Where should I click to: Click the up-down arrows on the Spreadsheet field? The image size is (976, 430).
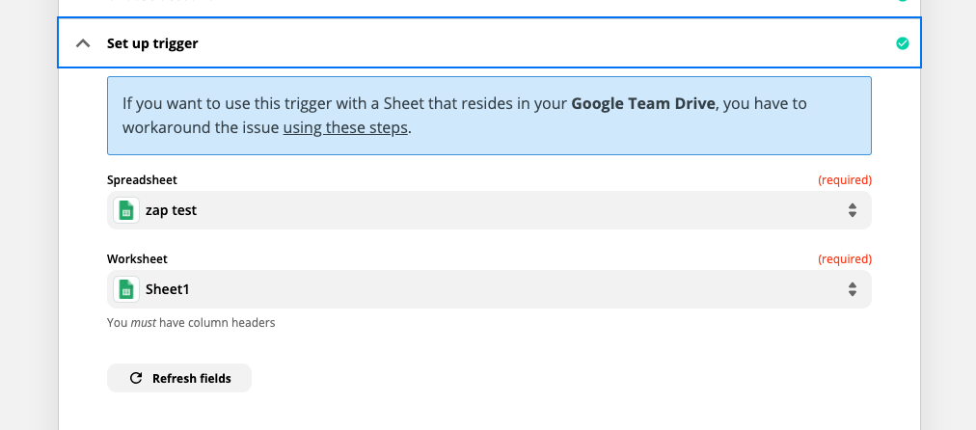click(853, 210)
